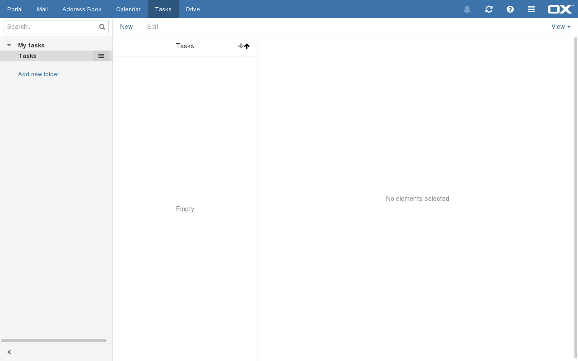
Task: Open Tasks folder actions menu icon
Action: pyautogui.click(x=101, y=56)
